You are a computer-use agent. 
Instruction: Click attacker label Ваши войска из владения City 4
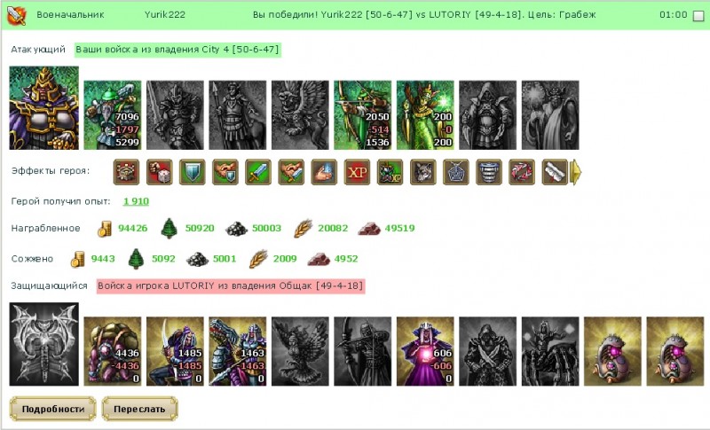177,50
